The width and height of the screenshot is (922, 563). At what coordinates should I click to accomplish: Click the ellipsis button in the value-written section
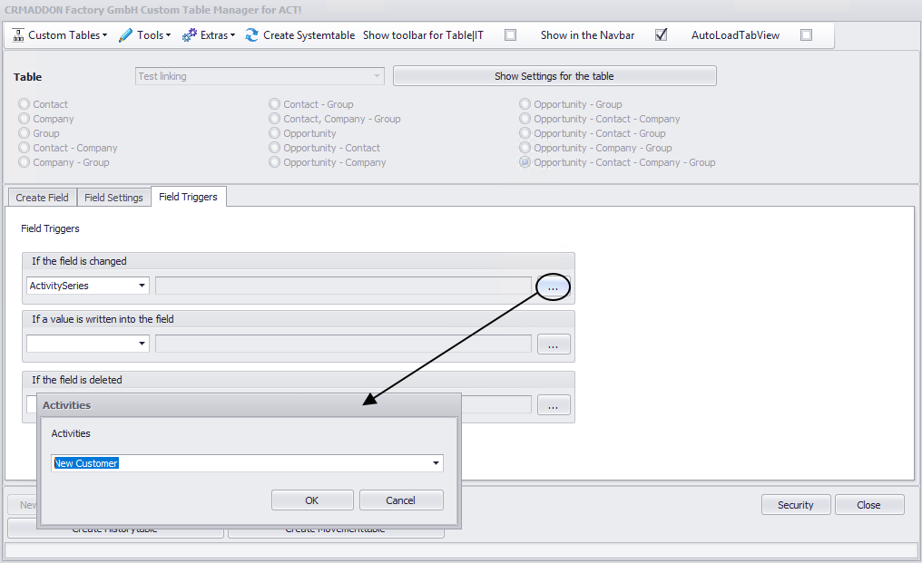554,344
